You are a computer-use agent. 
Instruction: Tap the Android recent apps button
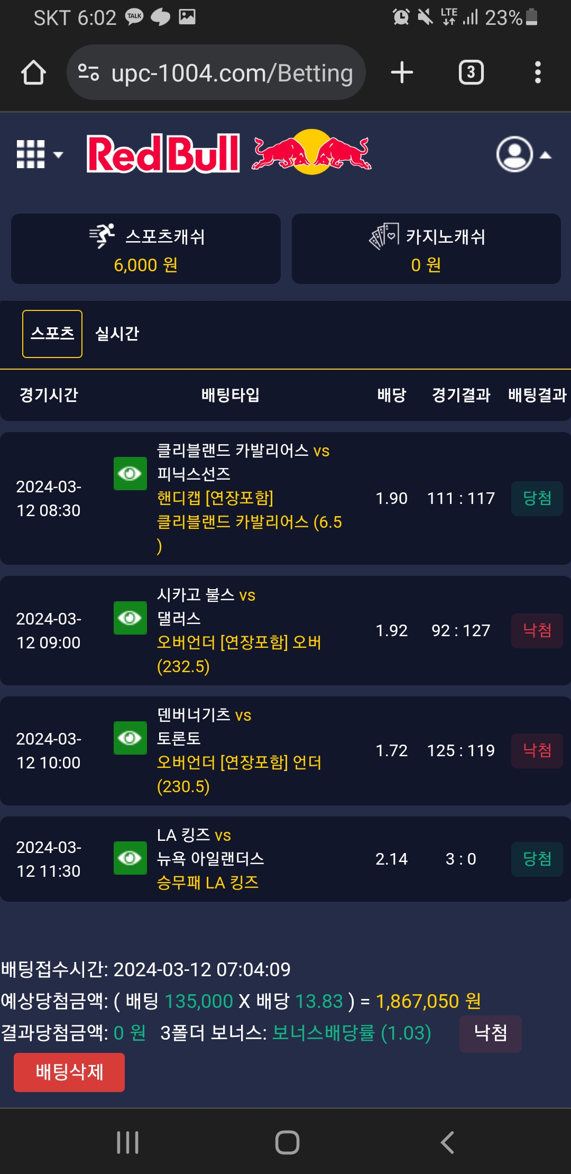click(127, 1142)
